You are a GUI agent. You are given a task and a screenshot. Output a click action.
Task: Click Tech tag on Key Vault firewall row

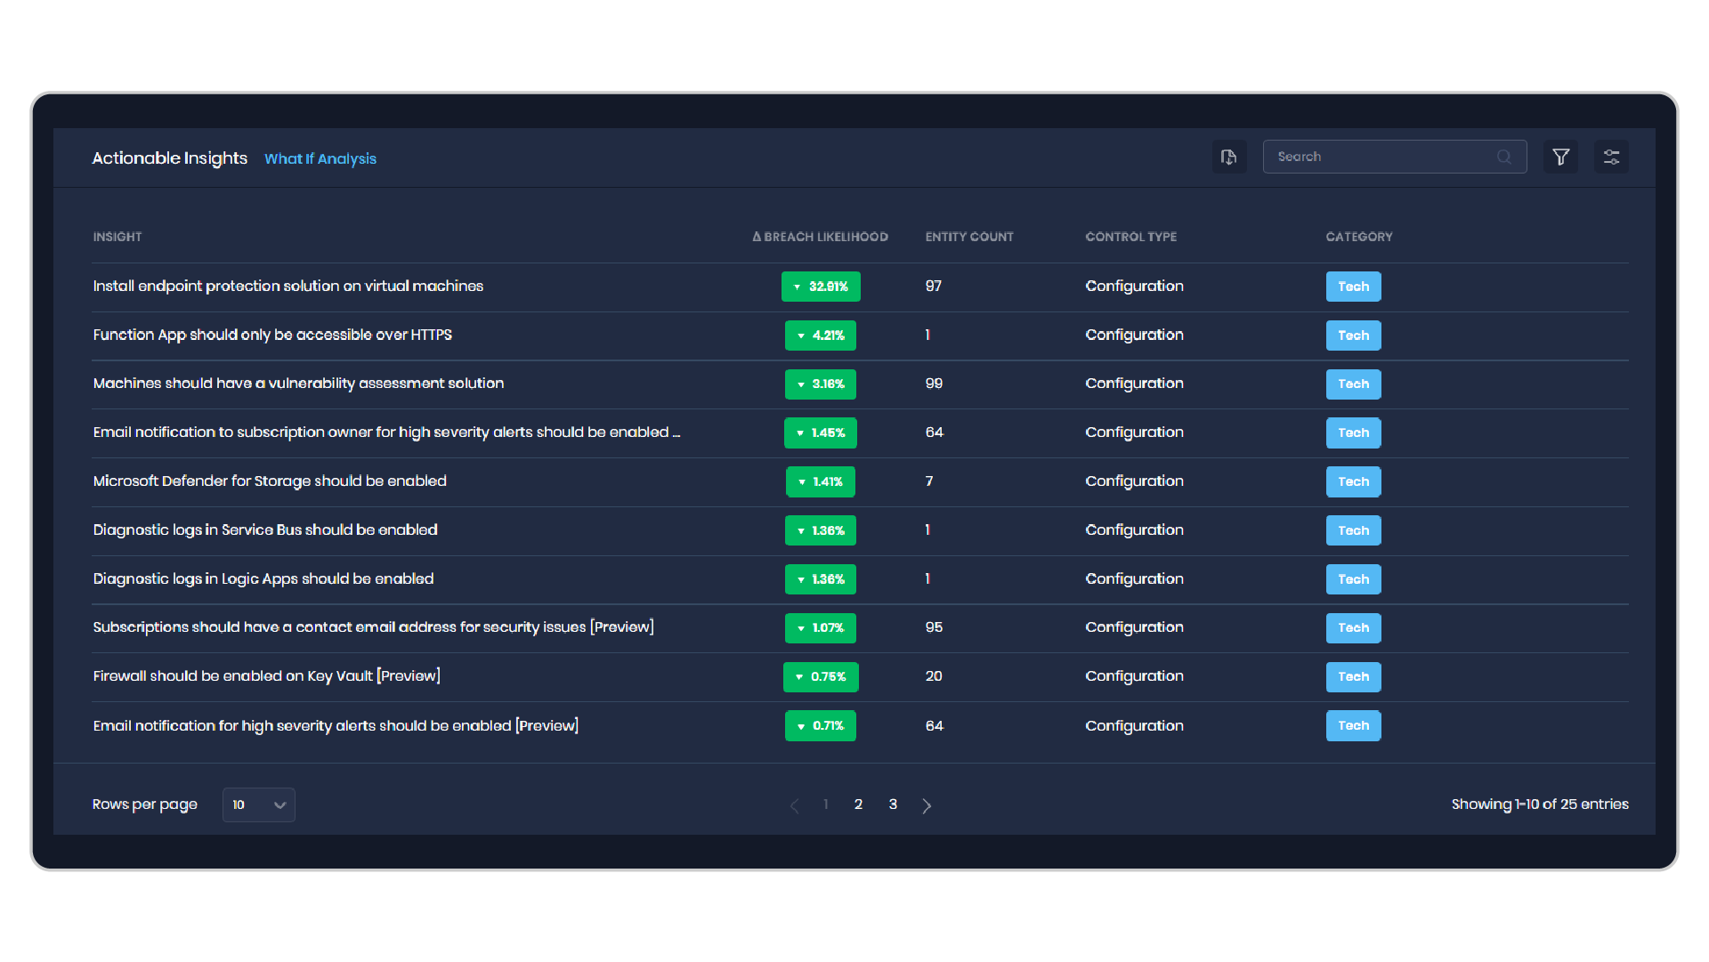coord(1353,677)
